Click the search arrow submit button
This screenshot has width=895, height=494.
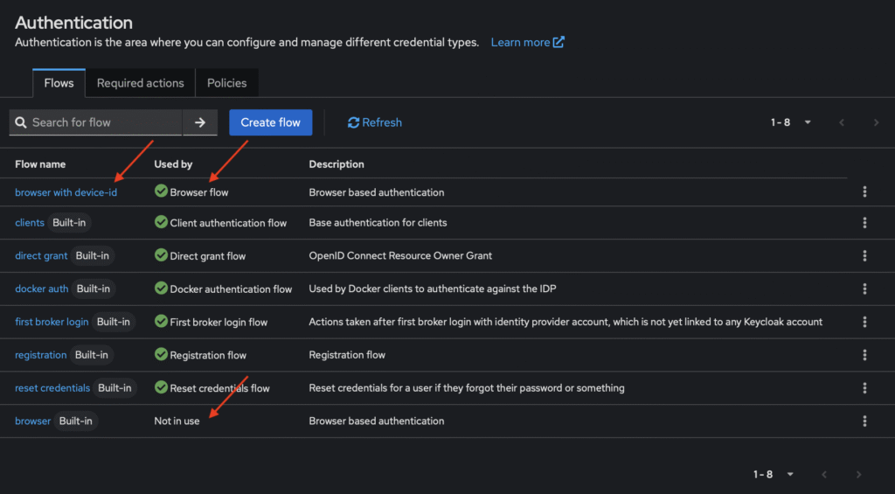pyautogui.click(x=199, y=122)
